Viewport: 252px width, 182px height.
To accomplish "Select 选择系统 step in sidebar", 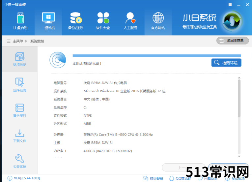I will 20,85.
